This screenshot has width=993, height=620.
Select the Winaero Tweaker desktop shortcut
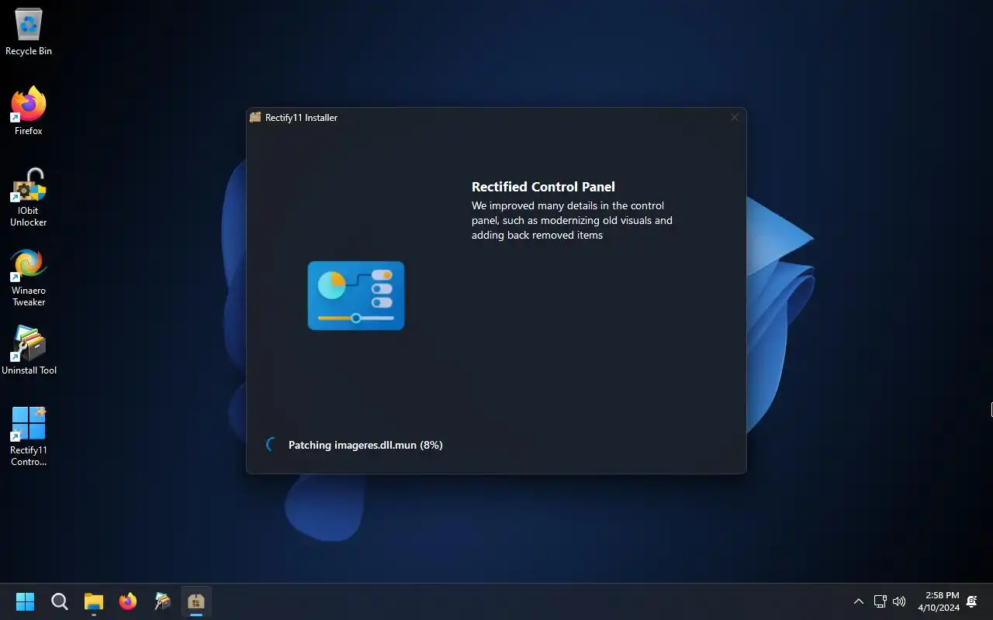click(x=29, y=278)
